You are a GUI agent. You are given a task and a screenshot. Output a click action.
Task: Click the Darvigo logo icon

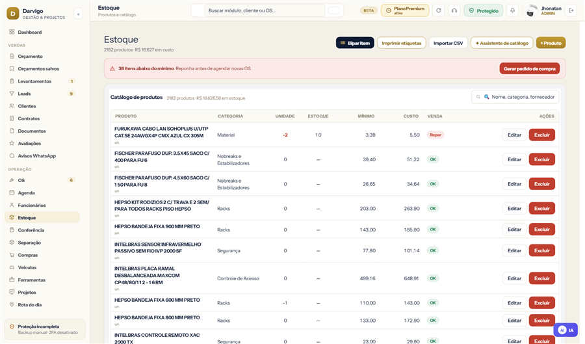point(13,14)
